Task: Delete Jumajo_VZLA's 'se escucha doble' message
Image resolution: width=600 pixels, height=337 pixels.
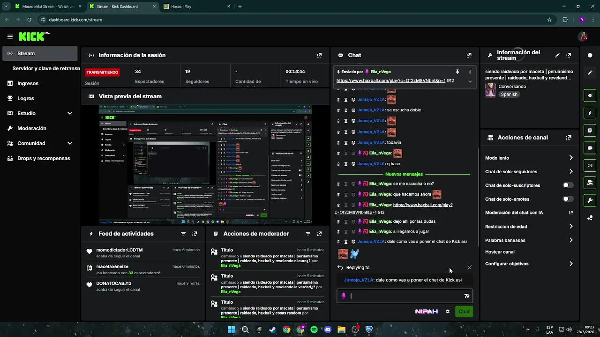Action: (x=338, y=110)
